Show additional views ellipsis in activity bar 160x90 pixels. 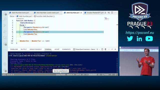coord(5,49)
